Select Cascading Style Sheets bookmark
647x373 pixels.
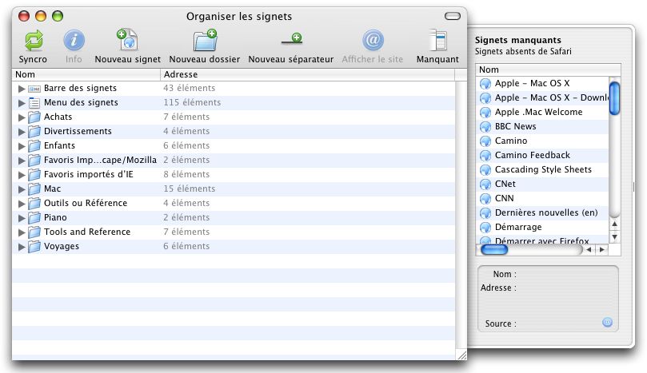point(542,169)
